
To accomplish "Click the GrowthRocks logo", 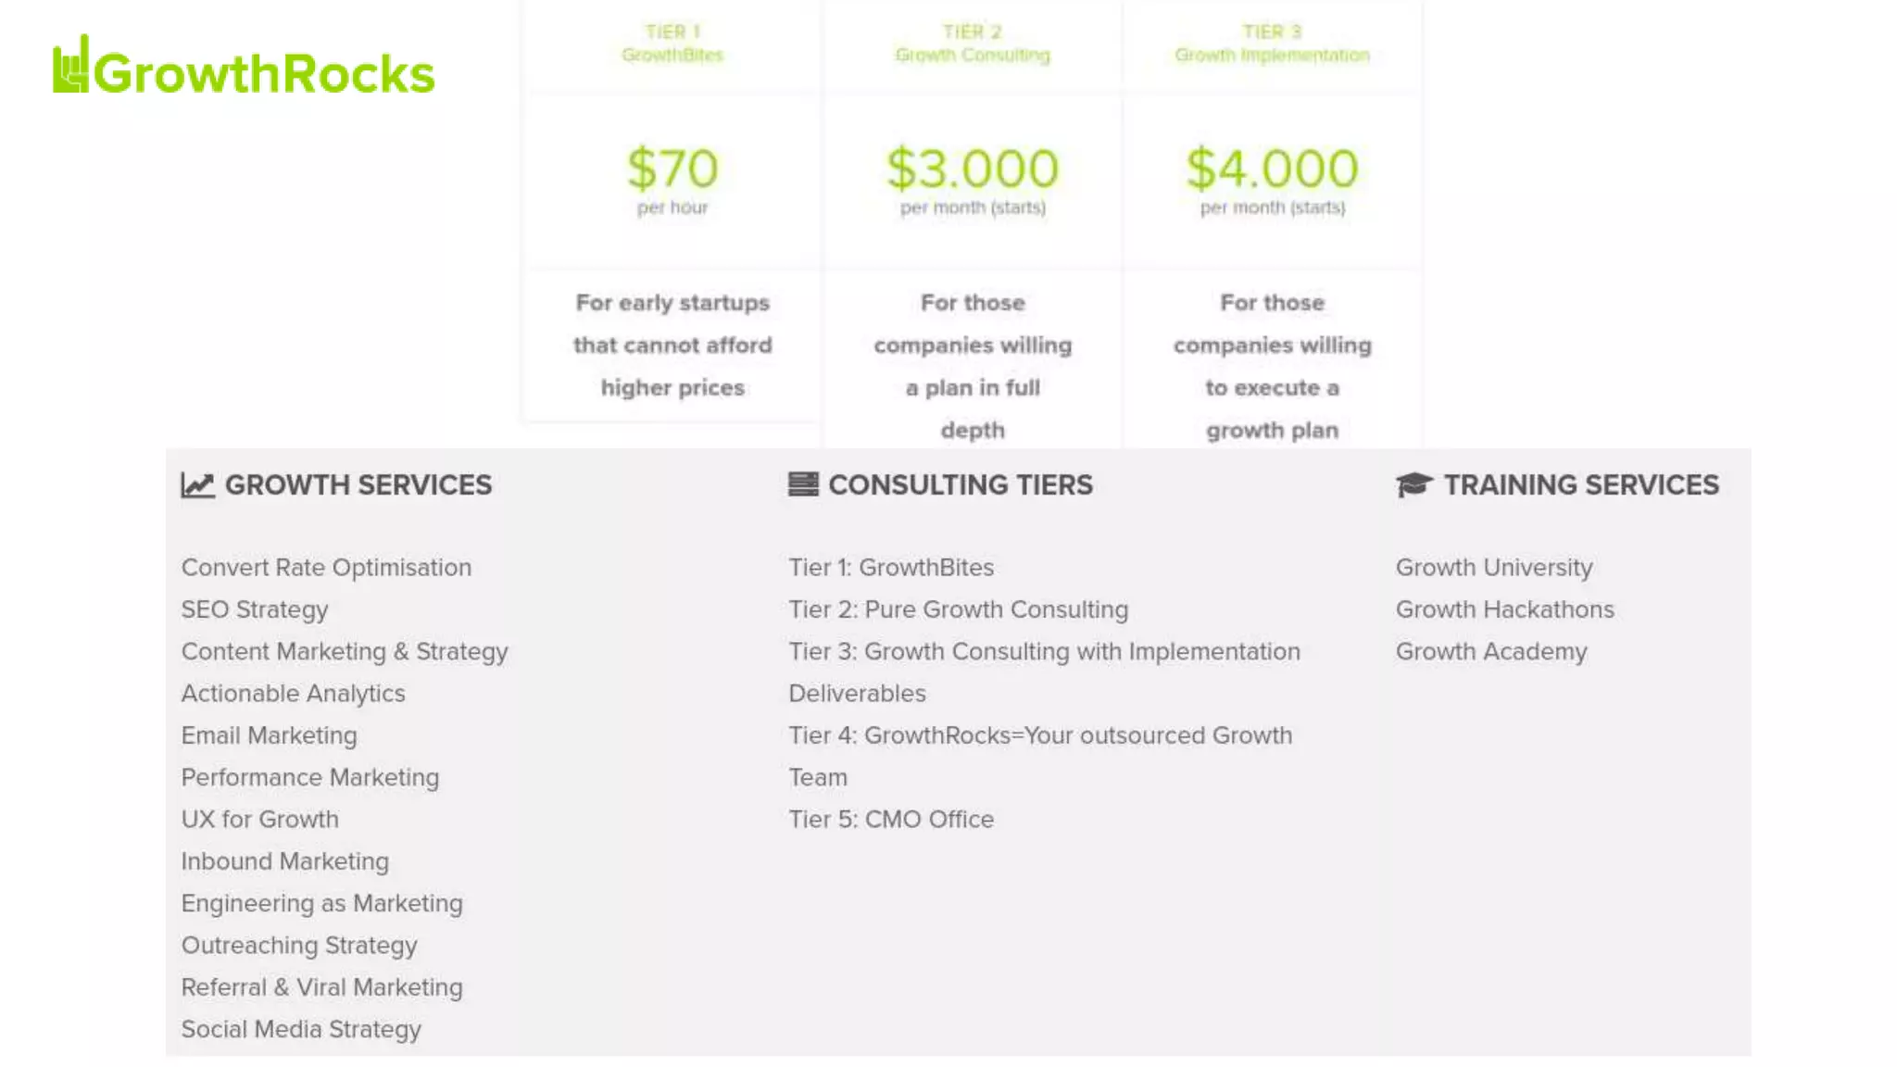I will (x=244, y=66).
